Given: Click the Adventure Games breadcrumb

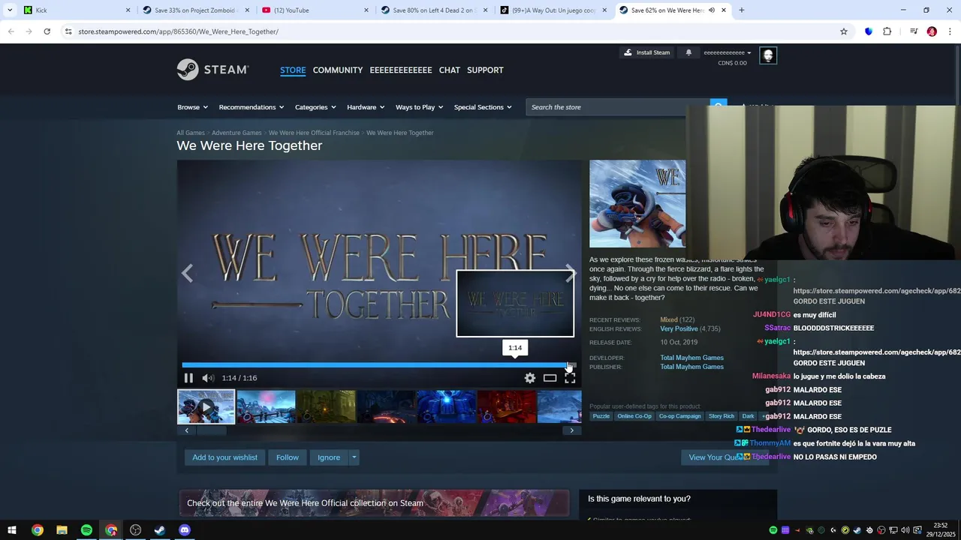Looking at the screenshot, I should 236,133.
